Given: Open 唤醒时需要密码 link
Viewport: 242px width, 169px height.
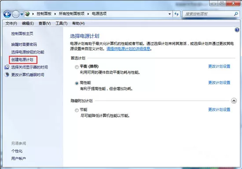Looking at the screenshot, I should click(24, 44).
